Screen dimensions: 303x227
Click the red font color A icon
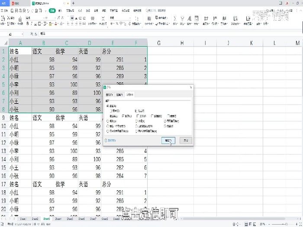56,23
